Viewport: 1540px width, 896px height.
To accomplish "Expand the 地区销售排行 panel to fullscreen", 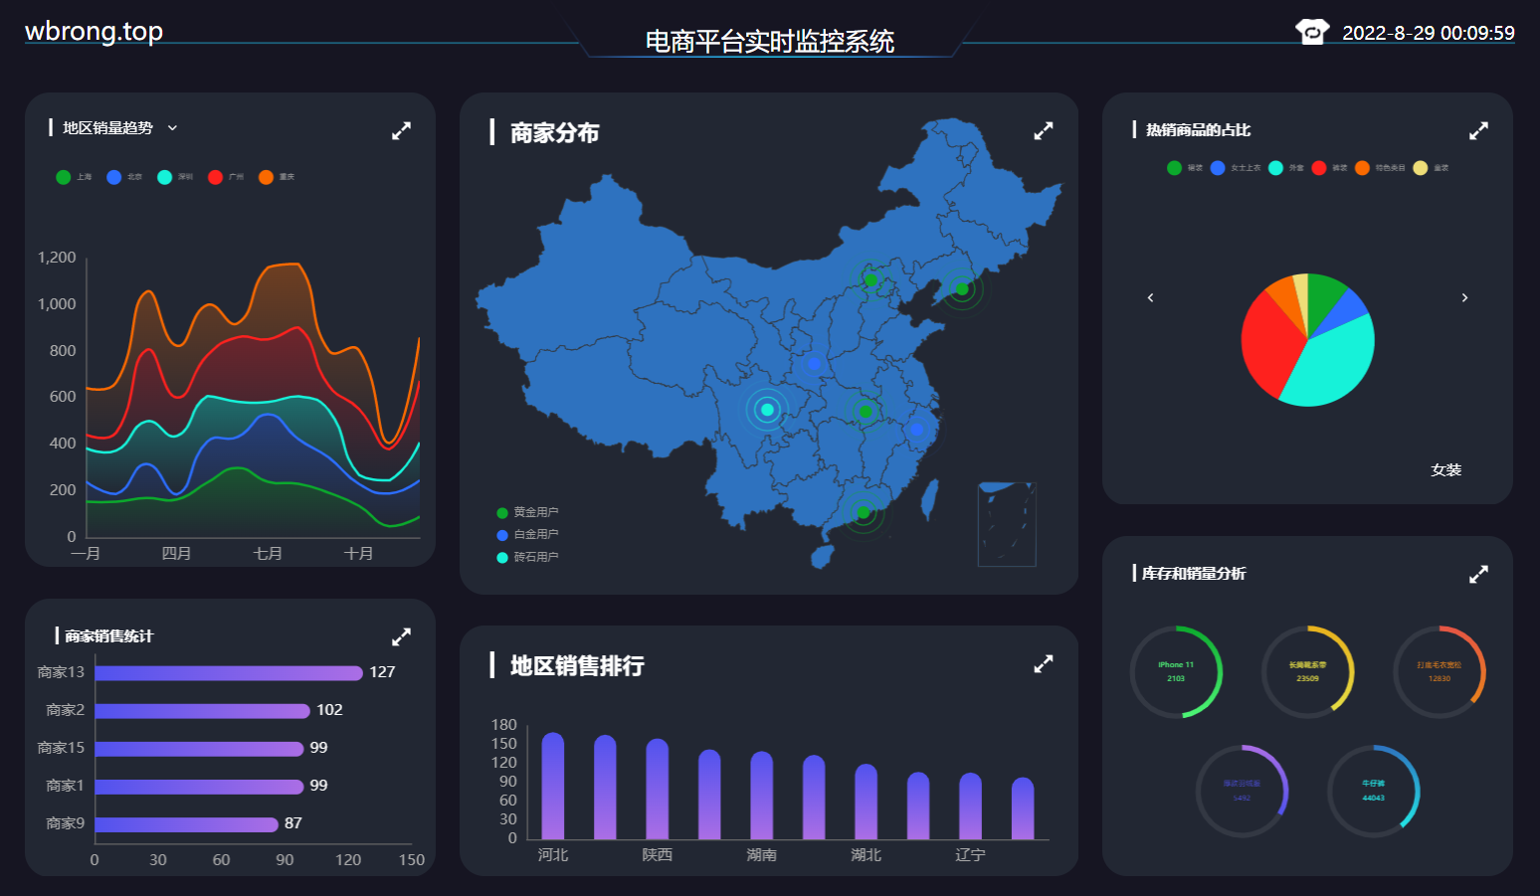I will click(1043, 663).
